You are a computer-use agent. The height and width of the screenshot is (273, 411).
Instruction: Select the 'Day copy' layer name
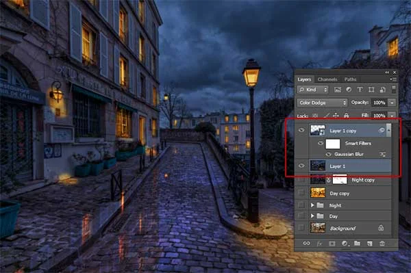tap(340, 194)
